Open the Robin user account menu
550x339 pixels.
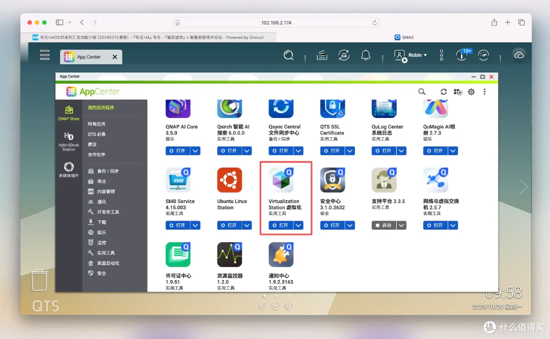tap(410, 56)
